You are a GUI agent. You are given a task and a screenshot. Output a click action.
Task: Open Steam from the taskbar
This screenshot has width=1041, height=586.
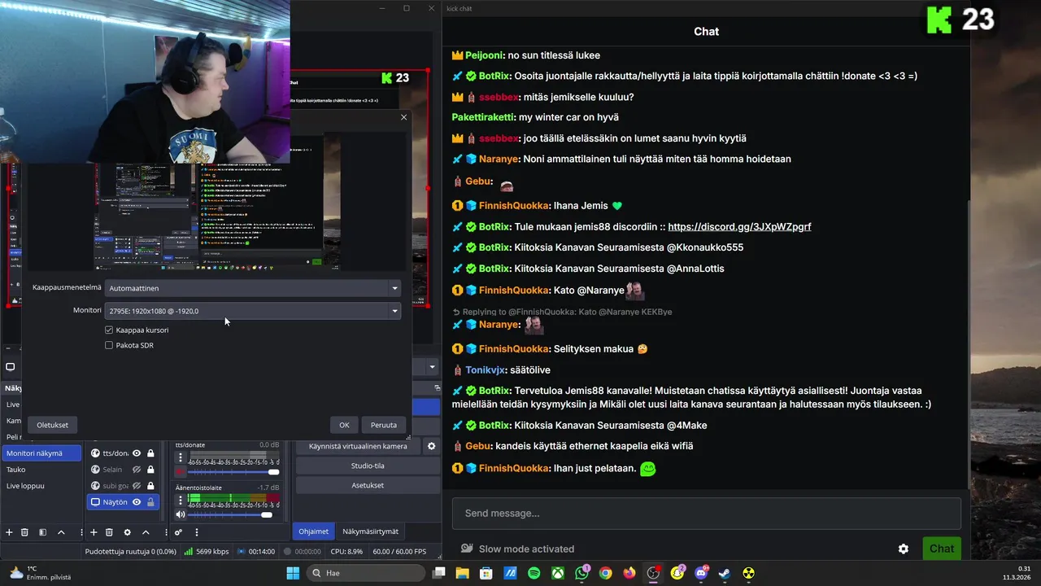click(x=725, y=573)
